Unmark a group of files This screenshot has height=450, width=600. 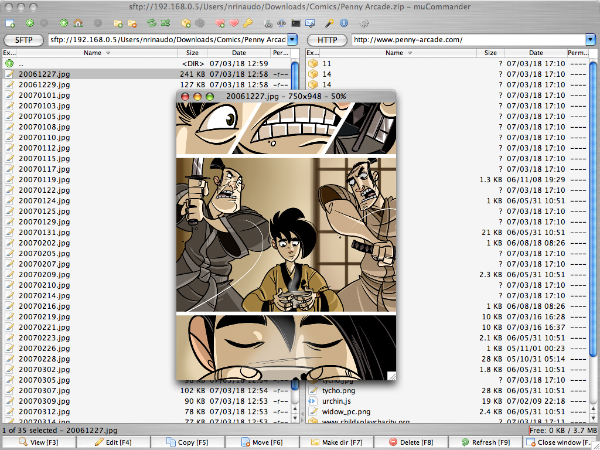tap(132, 23)
